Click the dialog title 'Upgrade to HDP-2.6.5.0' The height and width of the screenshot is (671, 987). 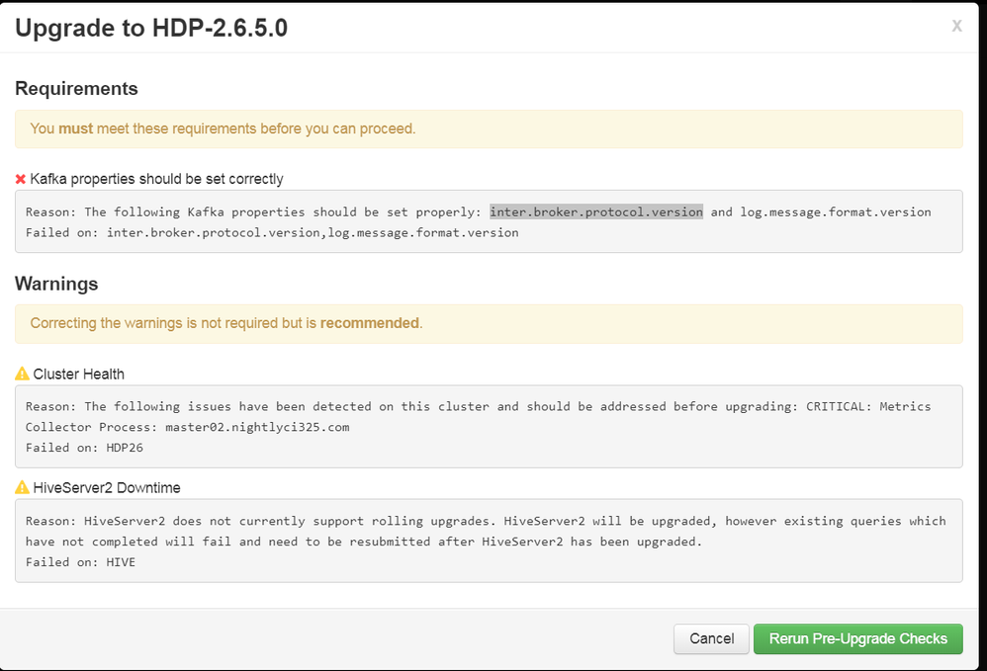151,27
